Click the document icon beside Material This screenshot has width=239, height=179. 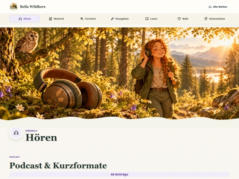[x=50, y=19]
